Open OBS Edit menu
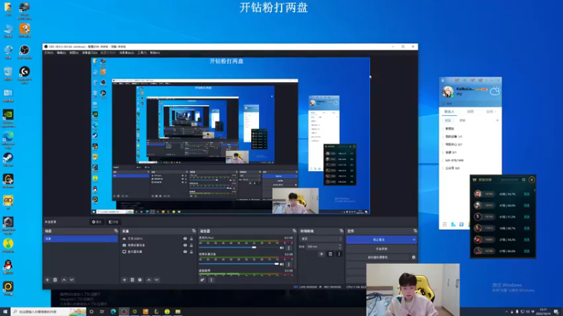563x316 pixels. (61, 53)
